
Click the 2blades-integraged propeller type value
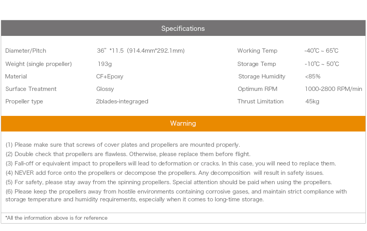point(122,101)
